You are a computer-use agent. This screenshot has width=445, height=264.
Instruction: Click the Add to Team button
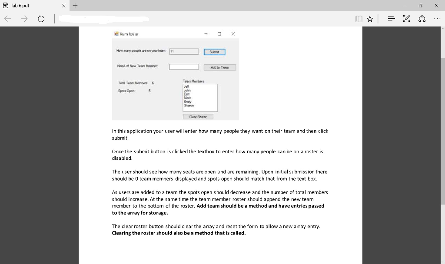click(220, 67)
